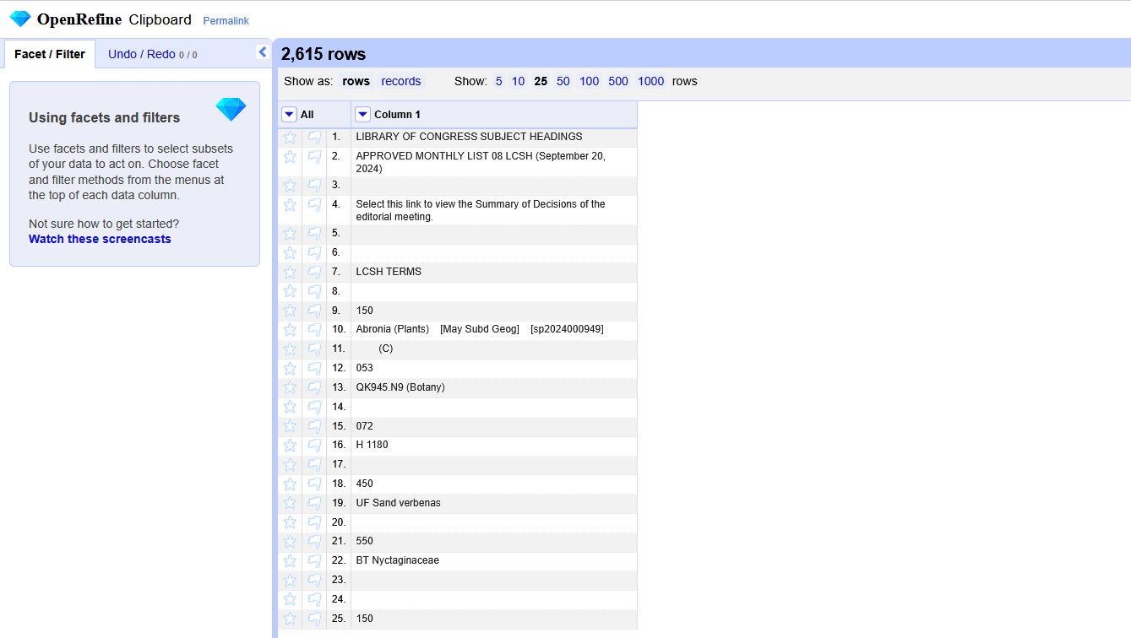Flag row 12 with value 053
Image resolution: width=1131 pixels, height=638 pixels.
(x=314, y=368)
